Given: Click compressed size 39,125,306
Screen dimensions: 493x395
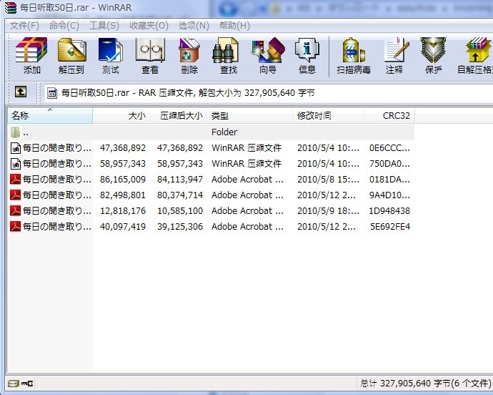Looking at the screenshot, I should pos(180,226).
